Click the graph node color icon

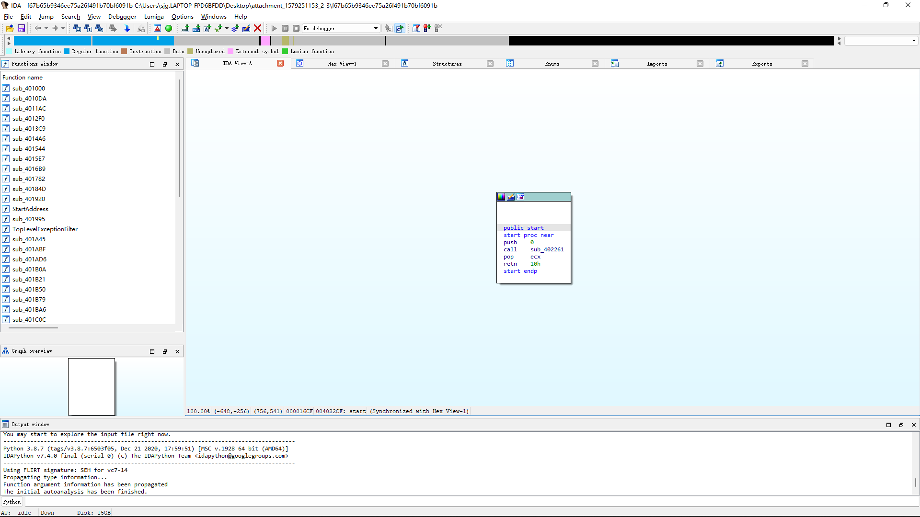(x=501, y=197)
